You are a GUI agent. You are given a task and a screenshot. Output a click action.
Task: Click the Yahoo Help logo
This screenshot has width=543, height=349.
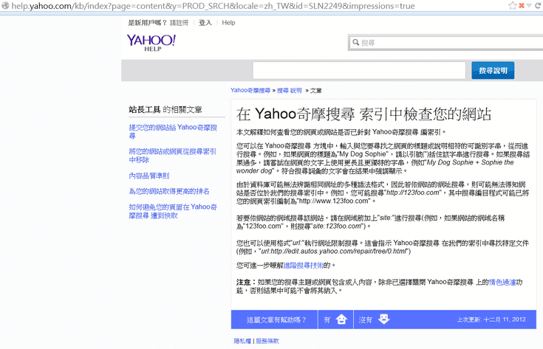151,43
